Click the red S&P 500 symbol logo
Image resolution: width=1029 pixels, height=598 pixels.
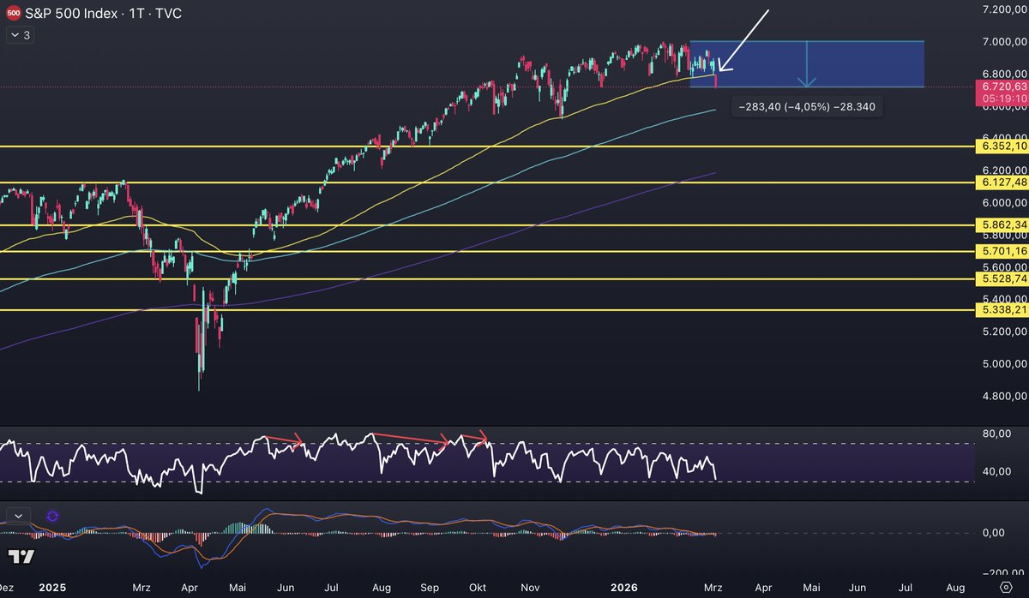[15, 14]
